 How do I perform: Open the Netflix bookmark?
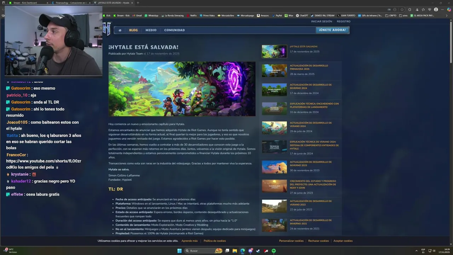191,16
